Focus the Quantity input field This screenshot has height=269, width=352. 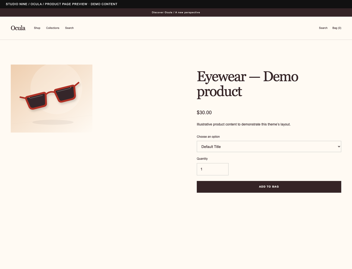(x=213, y=169)
